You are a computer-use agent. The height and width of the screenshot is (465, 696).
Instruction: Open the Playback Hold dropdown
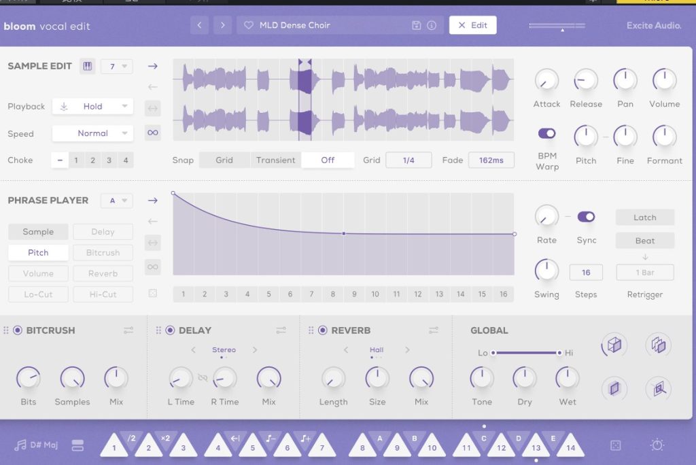pos(92,106)
